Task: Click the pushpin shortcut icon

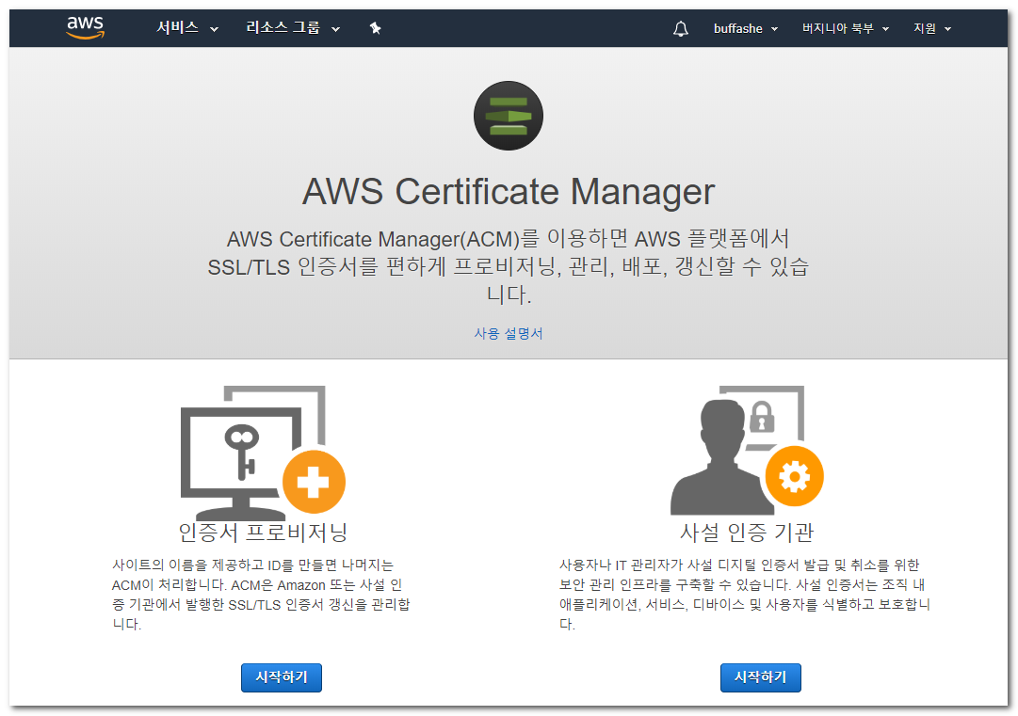Action: point(375,28)
